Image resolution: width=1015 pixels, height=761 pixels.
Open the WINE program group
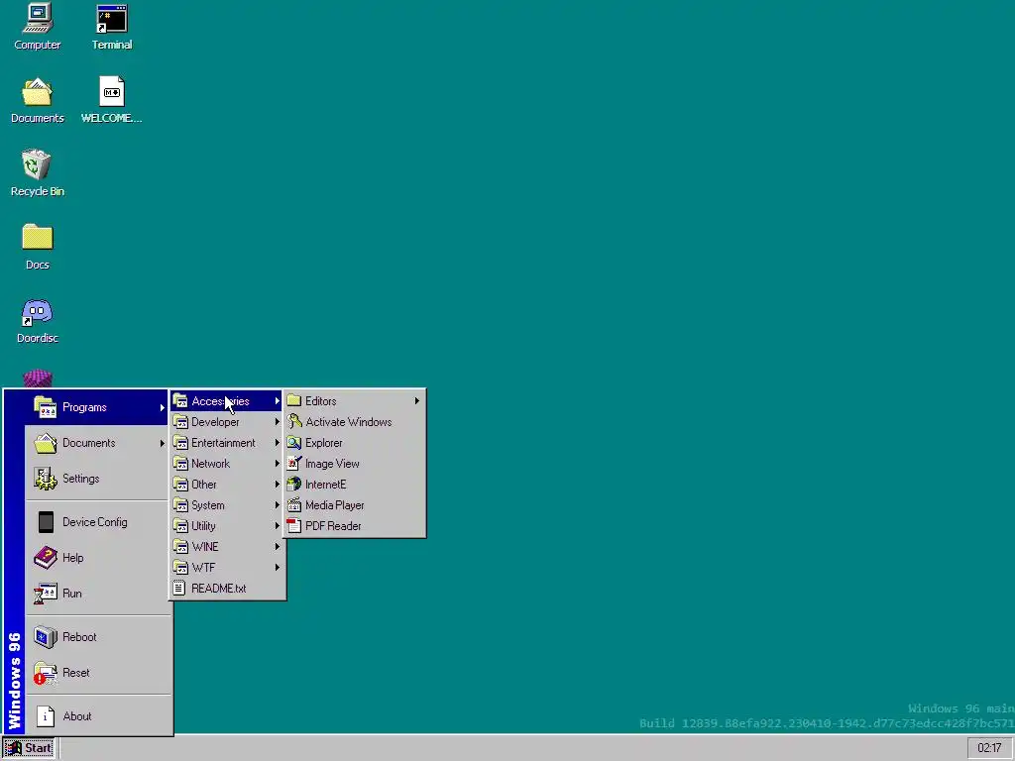tap(227, 547)
